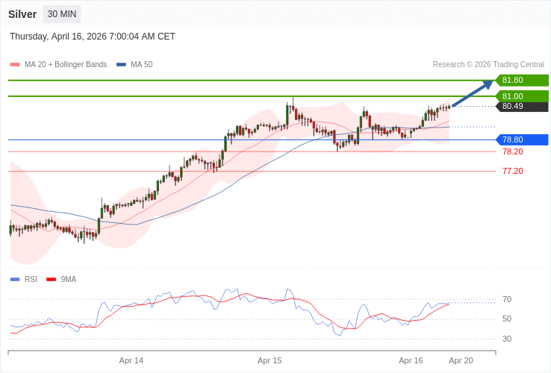Click the 80.49 current price tag
Image resolution: width=551 pixels, height=373 pixels.
(x=522, y=107)
